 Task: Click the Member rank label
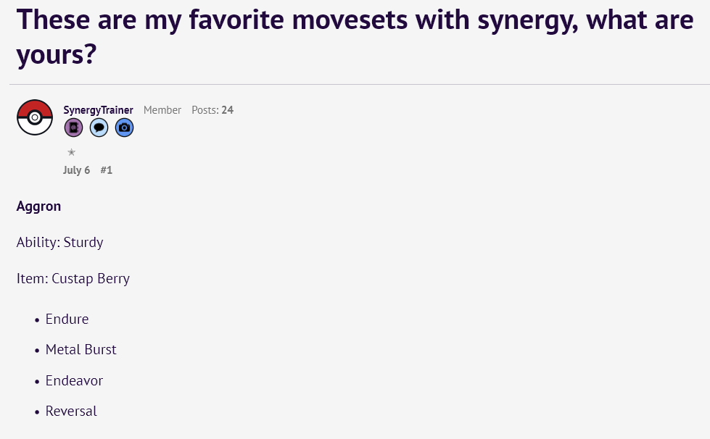coord(162,110)
